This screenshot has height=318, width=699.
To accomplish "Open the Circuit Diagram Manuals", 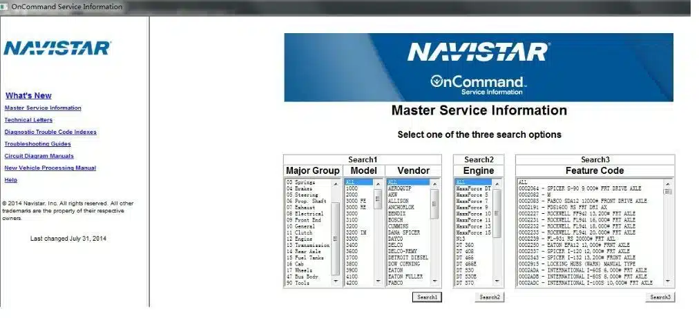I will pyautogui.click(x=39, y=156).
